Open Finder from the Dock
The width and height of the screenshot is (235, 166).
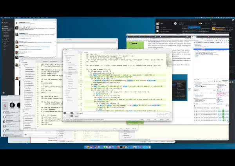pos(85,147)
